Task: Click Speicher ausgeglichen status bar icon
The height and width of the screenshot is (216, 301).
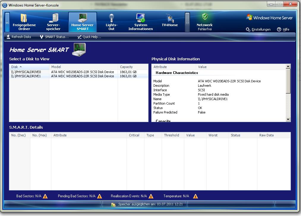Action: pos(113,205)
